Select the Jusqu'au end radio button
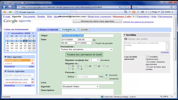178x100 pixels. 106,79
